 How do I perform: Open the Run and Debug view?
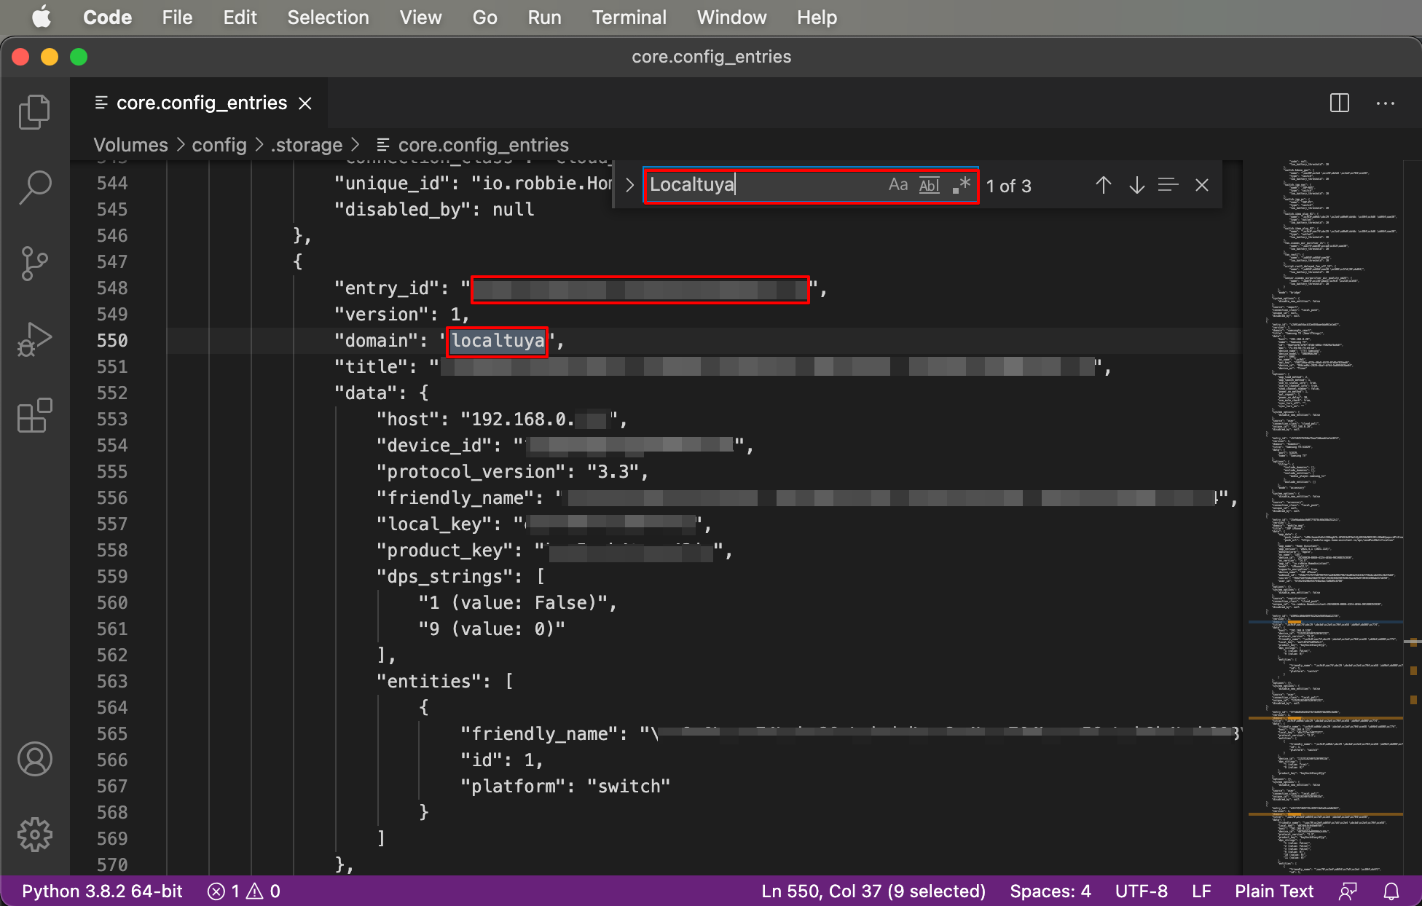coord(34,339)
